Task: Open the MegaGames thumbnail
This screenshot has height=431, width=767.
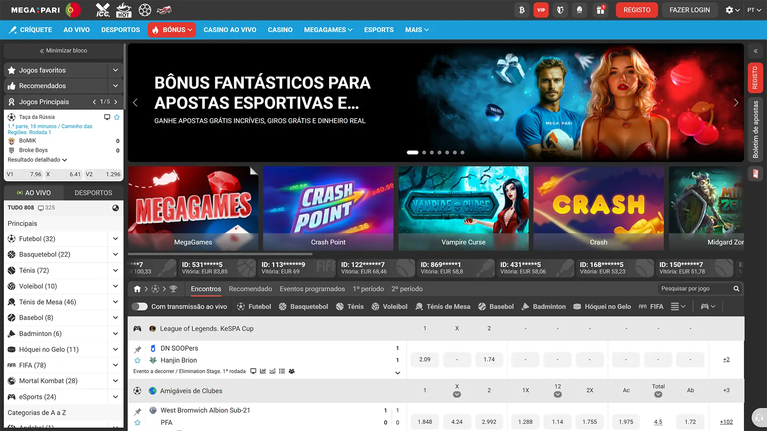Action: click(193, 208)
